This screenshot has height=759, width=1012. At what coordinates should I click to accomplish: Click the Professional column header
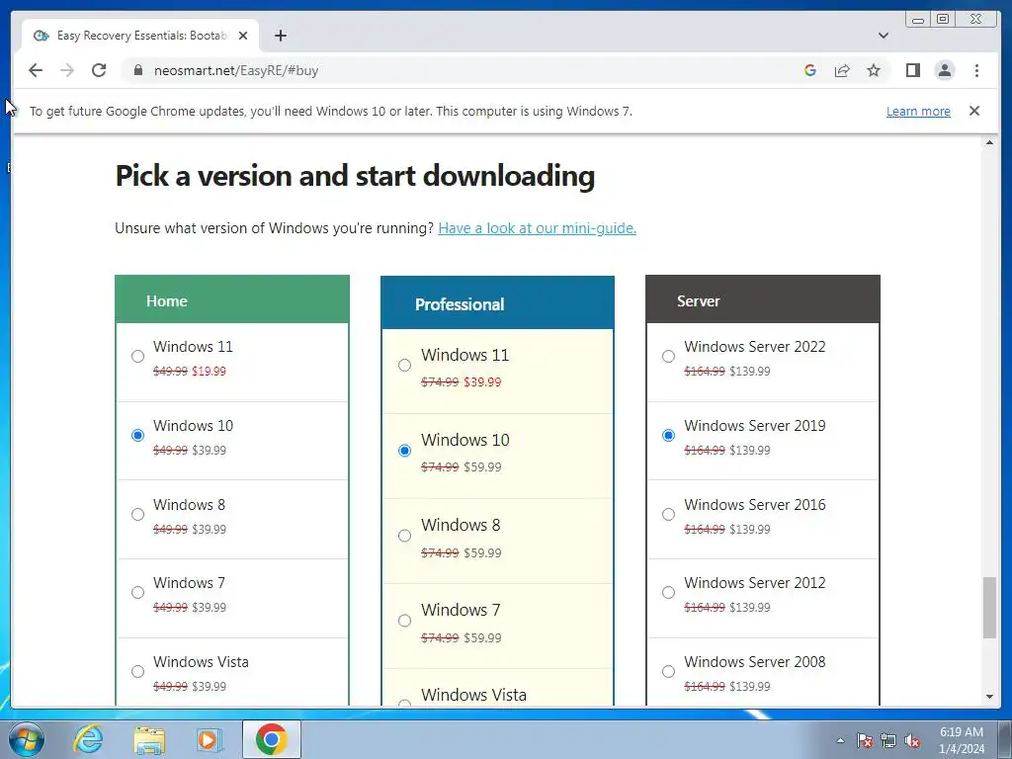[x=498, y=303]
